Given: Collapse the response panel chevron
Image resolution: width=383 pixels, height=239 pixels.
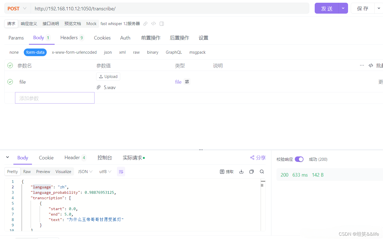Looking at the screenshot, I should tap(7, 157).
